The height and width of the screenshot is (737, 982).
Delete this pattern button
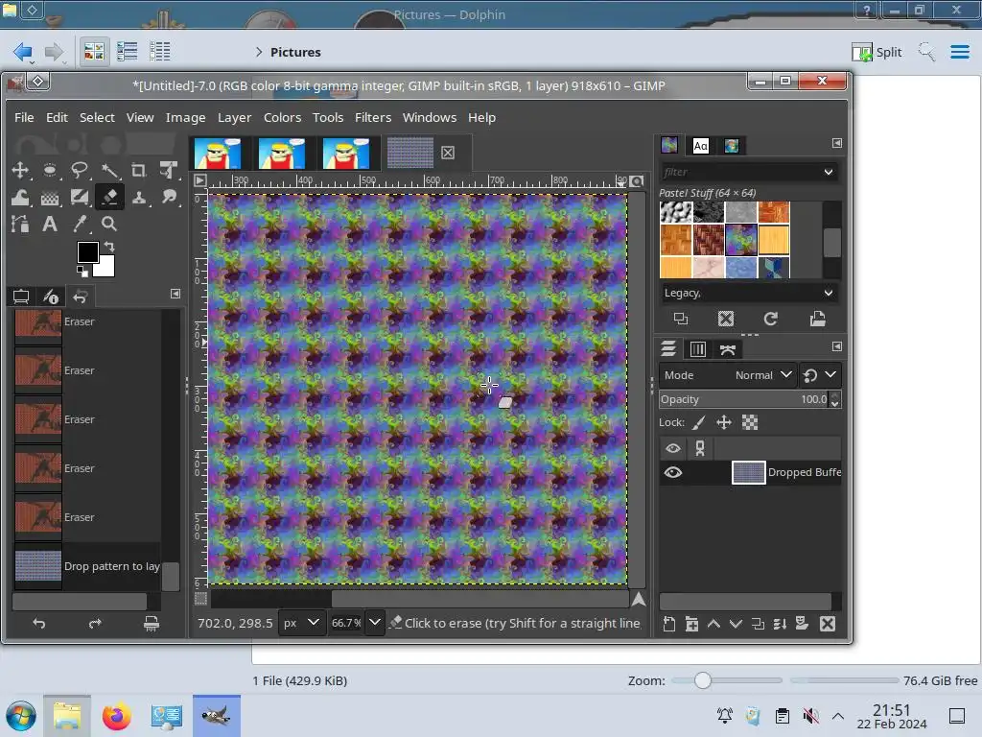point(725,319)
